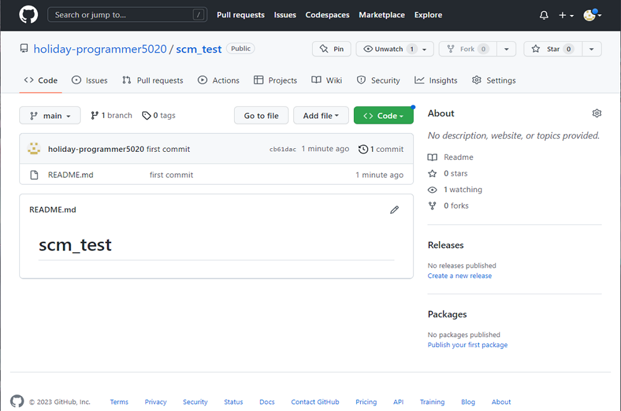Open the footer Privacy link
621x411 pixels.
coord(156,402)
